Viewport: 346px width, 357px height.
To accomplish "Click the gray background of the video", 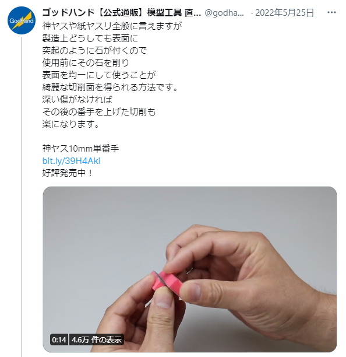I will click(x=109, y=228).
